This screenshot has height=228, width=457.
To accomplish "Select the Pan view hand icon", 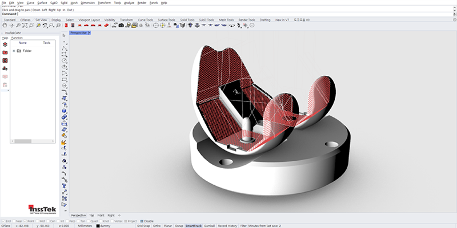I will point(5,25).
